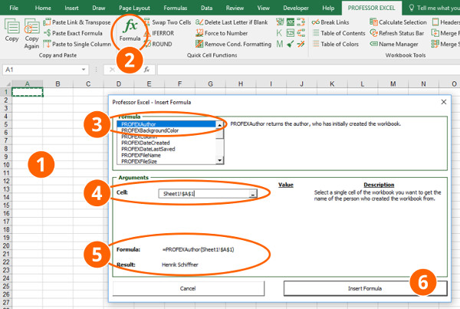Click Paste Exact Formula
Image resolution: width=460 pixels, height=309 pixels.
tap(73, 33)
